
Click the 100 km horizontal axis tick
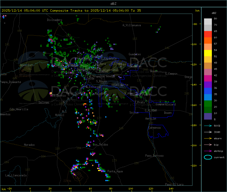pos(131,189)
